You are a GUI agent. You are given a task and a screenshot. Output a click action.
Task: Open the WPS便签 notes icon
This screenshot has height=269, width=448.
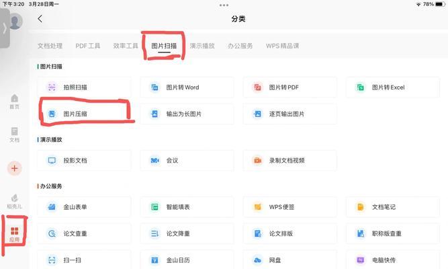[x=257, y=206]
